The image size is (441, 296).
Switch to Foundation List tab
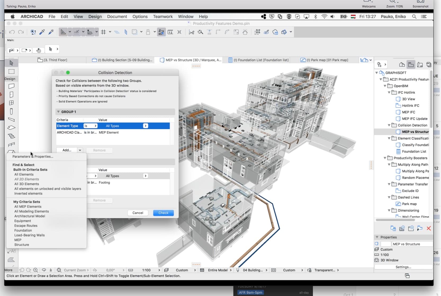pyautogui.click(x=258, y=60)
